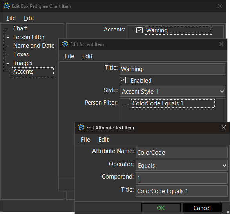This screenshot has height=214, width=230.
Task: Select the Warning entry in Accents list
Action: tap(179, 30)
